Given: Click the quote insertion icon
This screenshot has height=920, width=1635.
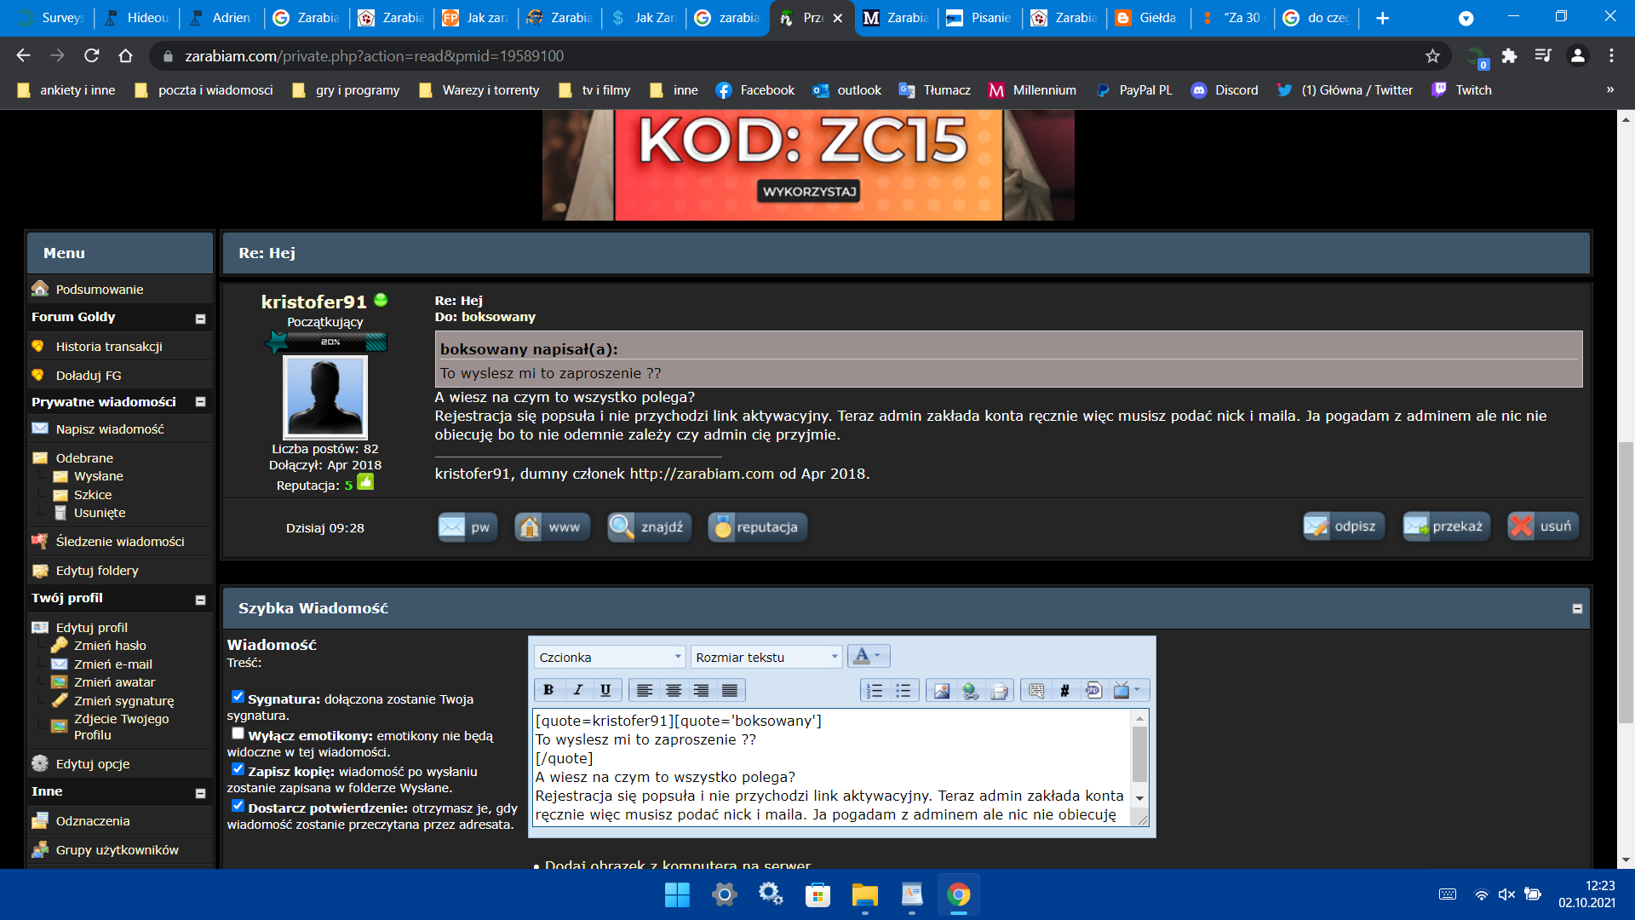Looking at the screenshot, I should tap(1035, 690).
